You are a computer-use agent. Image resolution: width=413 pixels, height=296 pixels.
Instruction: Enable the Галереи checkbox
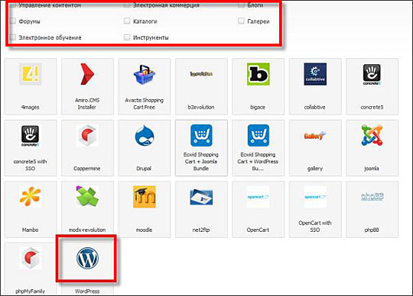(x=241, y=21)
